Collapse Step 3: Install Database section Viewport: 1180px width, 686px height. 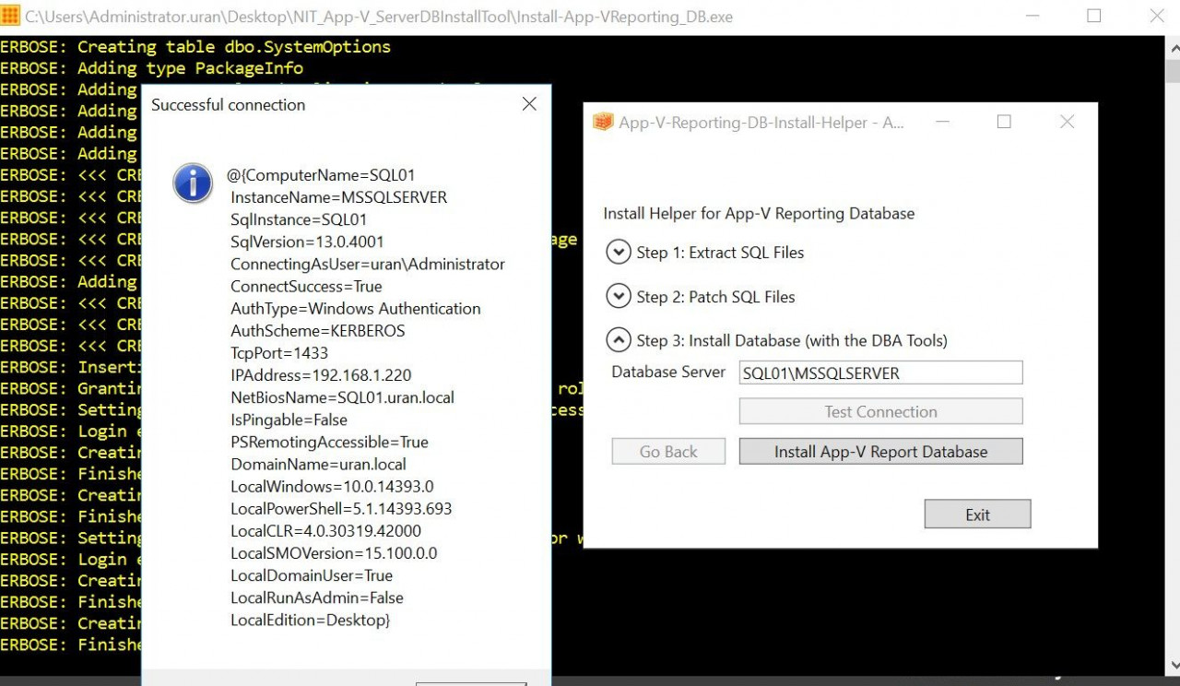[619, 340]
